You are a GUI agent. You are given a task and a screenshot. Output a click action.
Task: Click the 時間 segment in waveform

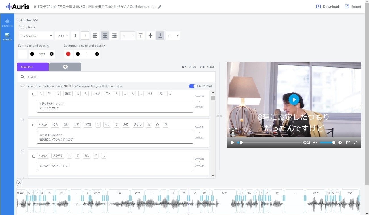pyautogui.click(x=138, y=201)
